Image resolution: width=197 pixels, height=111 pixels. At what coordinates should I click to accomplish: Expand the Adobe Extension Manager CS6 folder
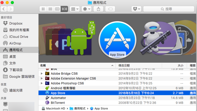coord(42,79)
